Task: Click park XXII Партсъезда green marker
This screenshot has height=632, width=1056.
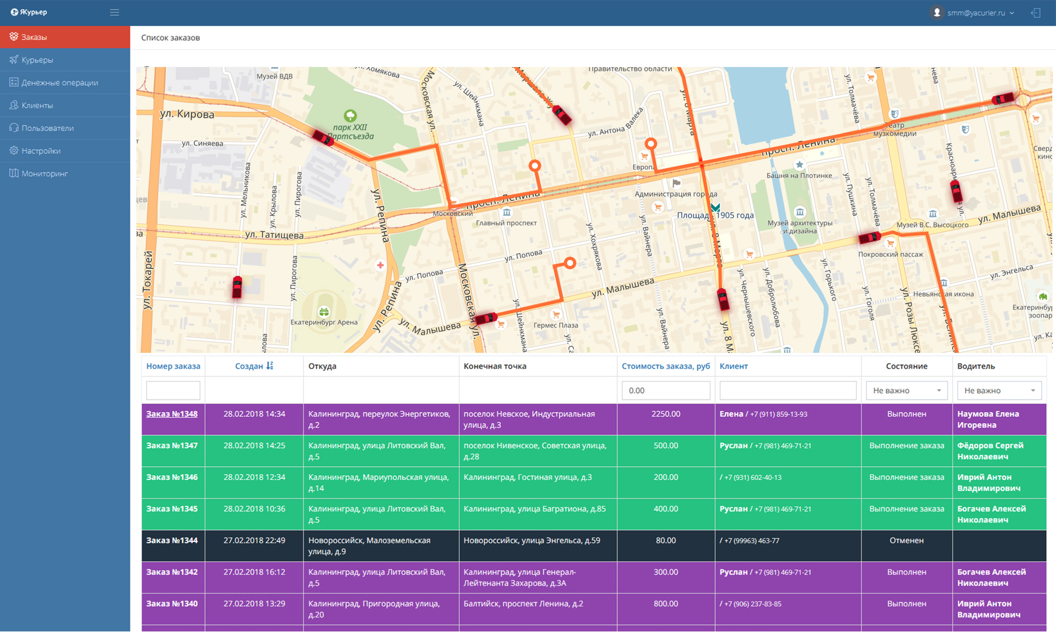Action: tap(350, 115)
